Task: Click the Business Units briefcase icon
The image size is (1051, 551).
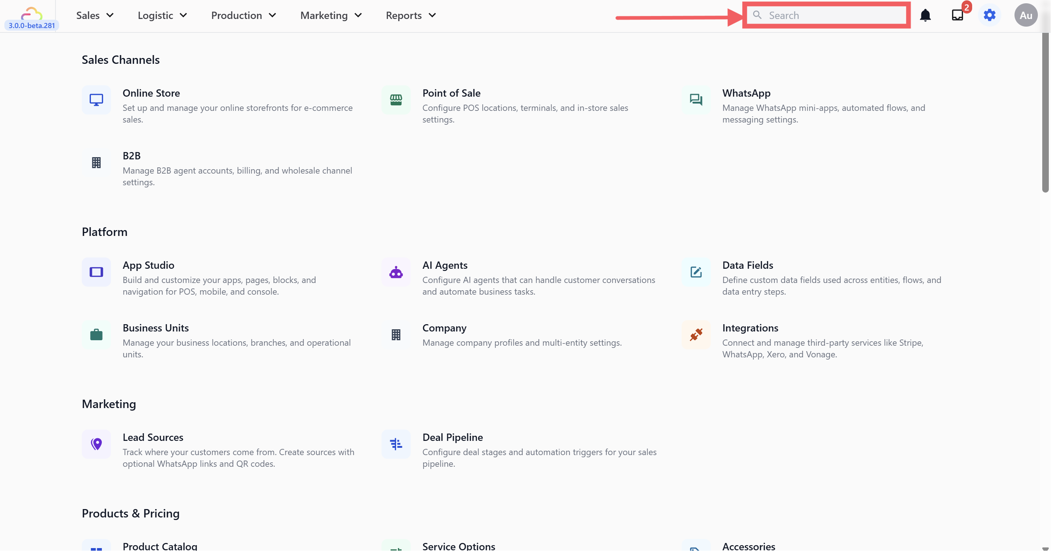Action: pyautogui.click(x=96, y=335)
